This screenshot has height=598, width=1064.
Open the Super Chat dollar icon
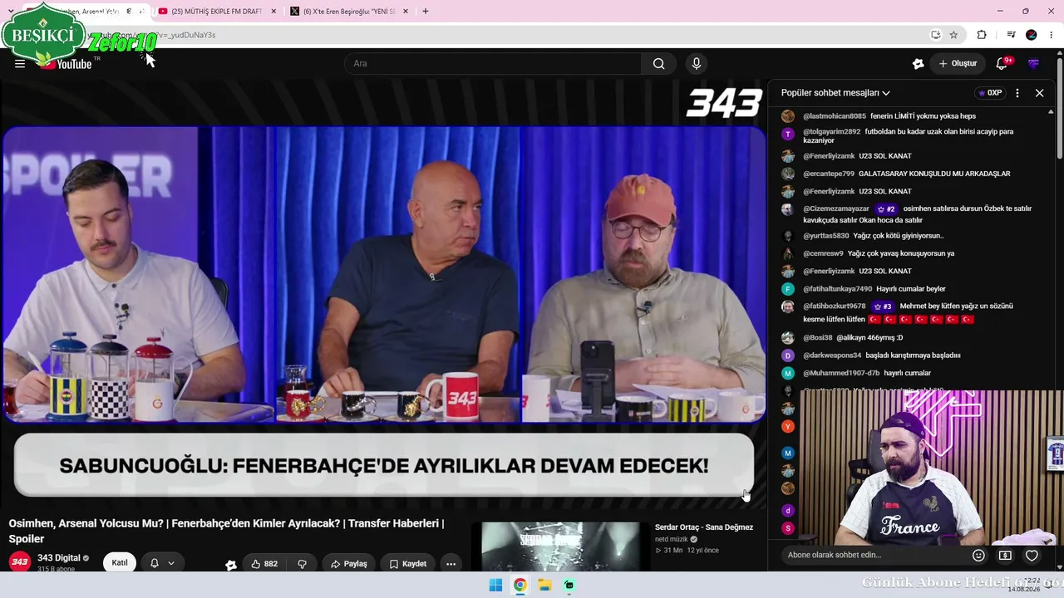coord(1005,556)
